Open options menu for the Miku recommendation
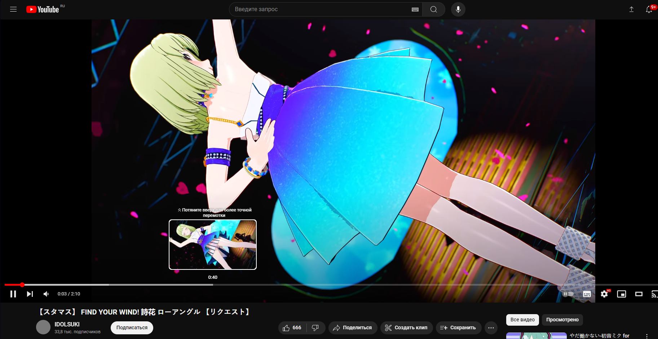Image resolution: width=658 pixels, height=339 pixels. 647,336
